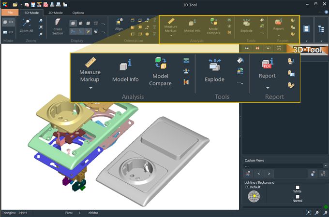Open the dropdown arrow under the model tree icon
This screenshot has width=329, height=217.
point(321,41)
